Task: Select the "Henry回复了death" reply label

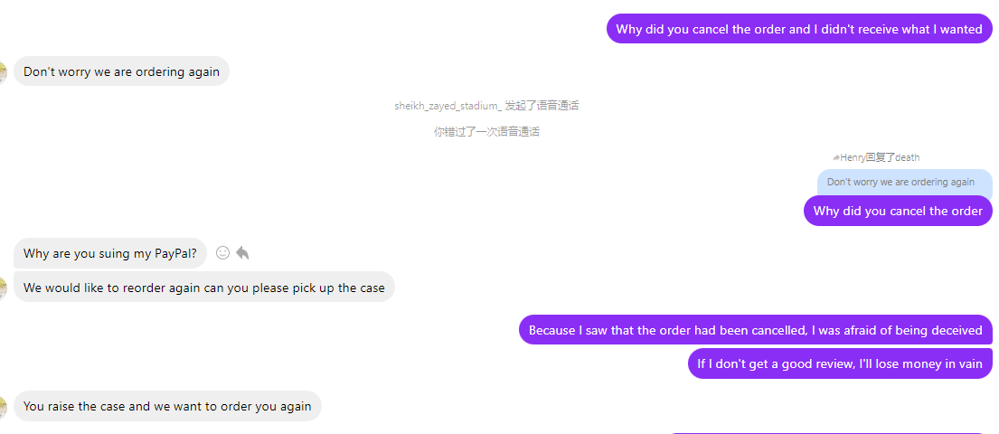Action: pos(880,157)
